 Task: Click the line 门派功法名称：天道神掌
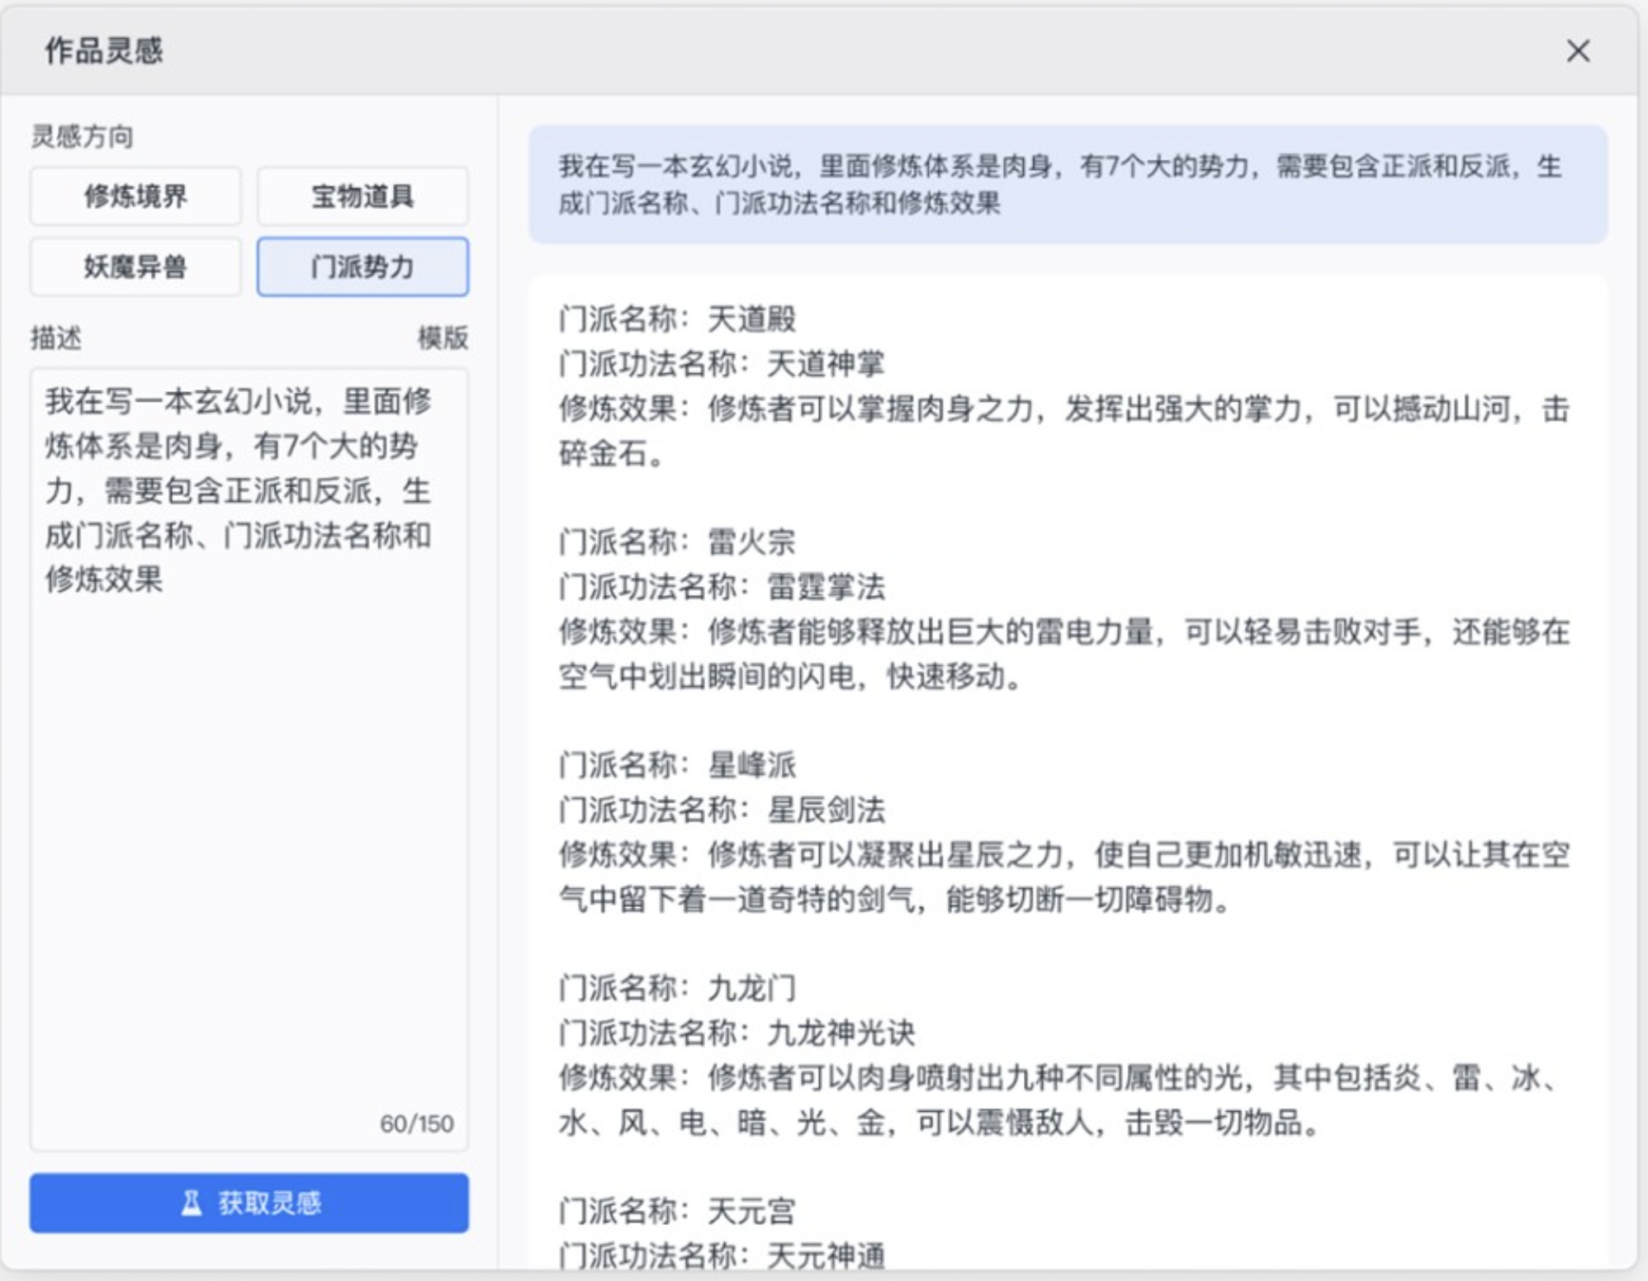(x=722, y=363)
